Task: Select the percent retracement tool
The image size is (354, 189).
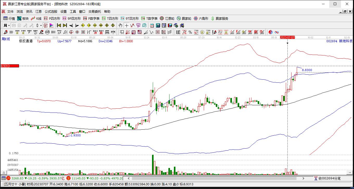Action: [x=190, y=32]
